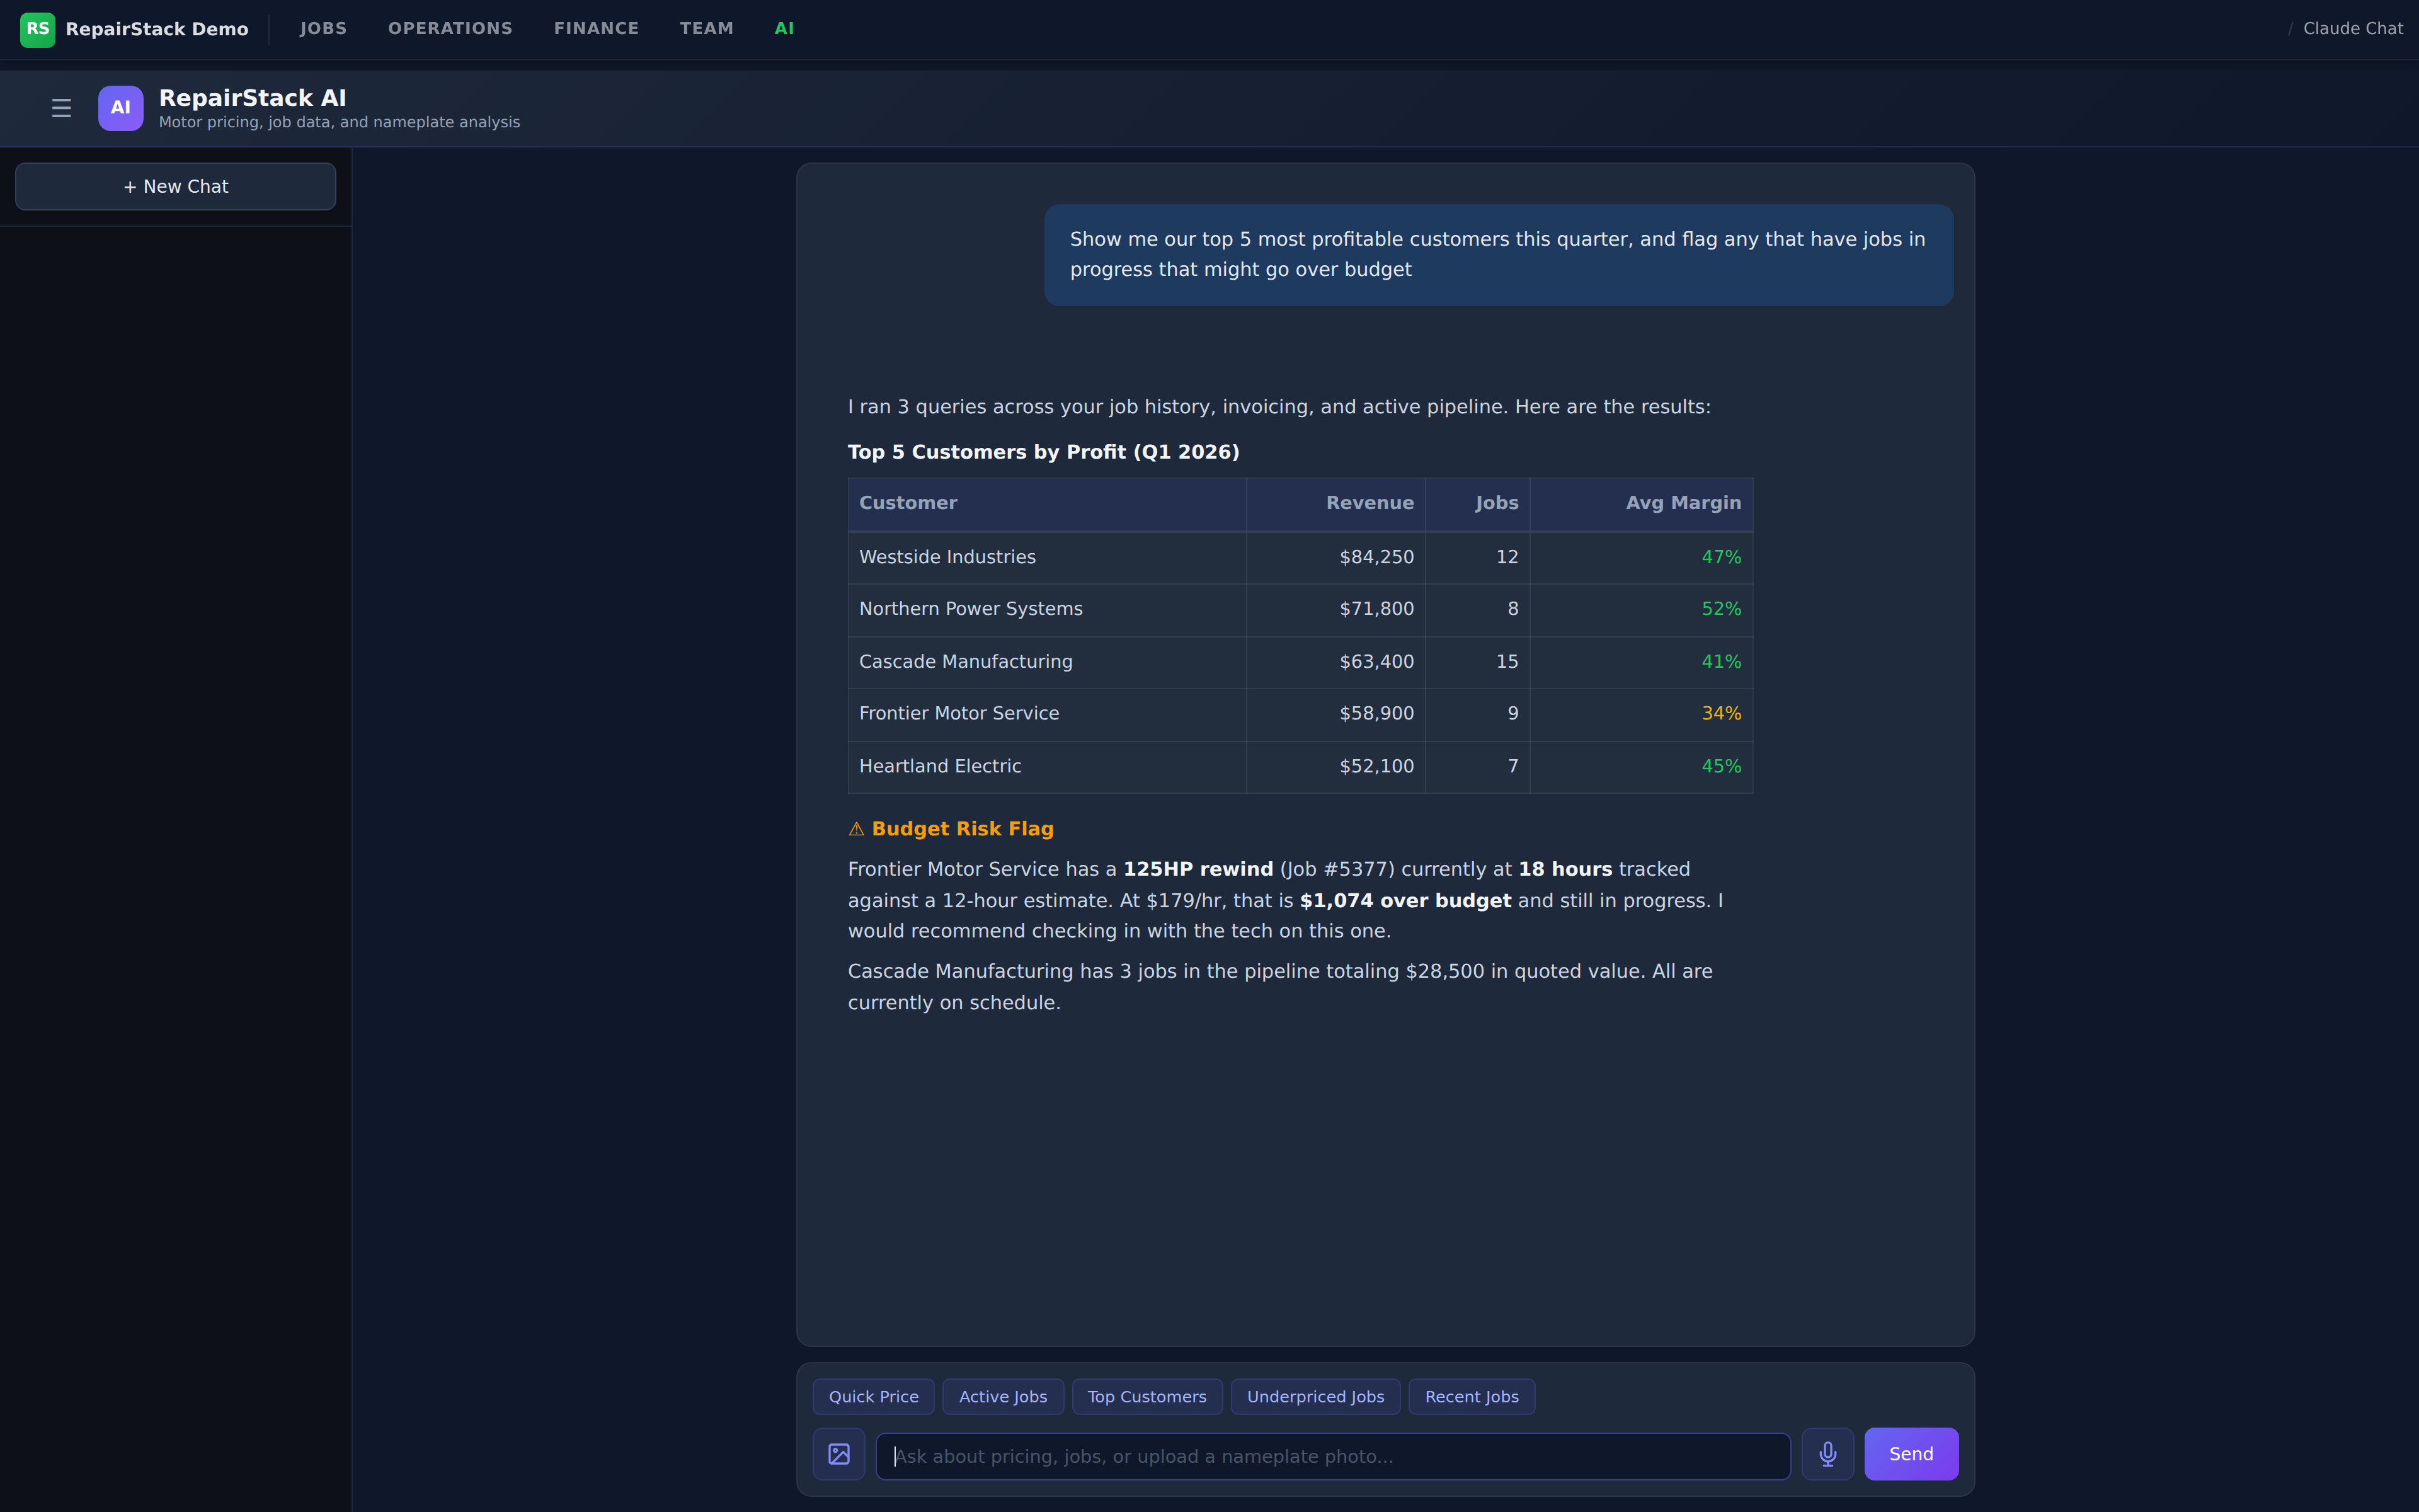Focus the pricing question input field
Image resolution: width=2419 pixels, height=1512 pixels.
point(1332,1456)
